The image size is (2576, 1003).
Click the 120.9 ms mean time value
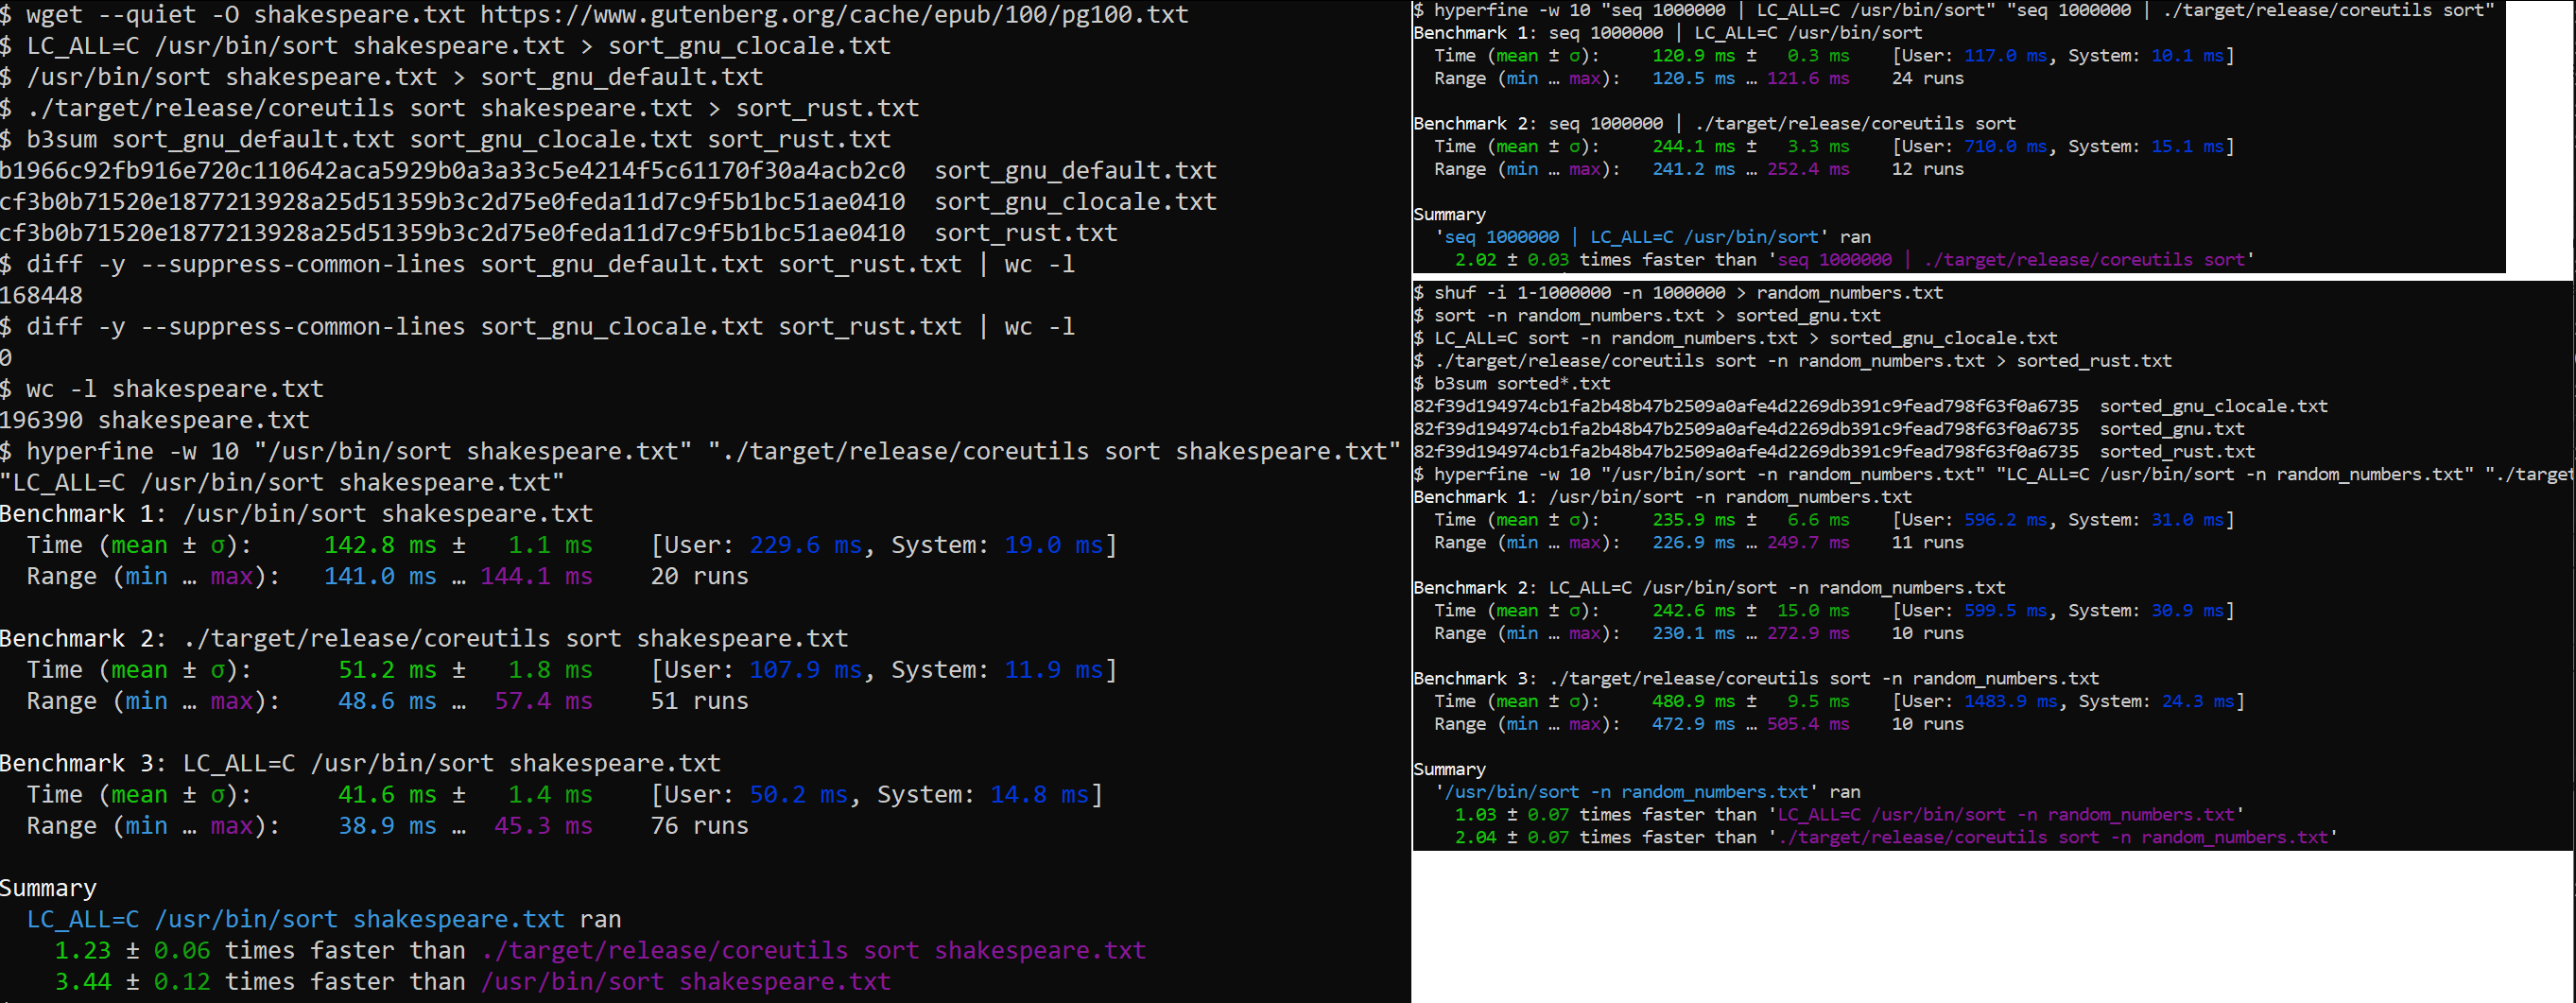1693,56
